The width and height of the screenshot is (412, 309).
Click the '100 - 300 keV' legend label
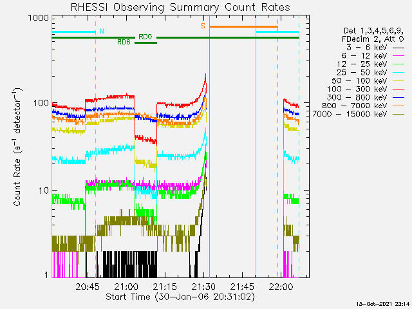(x=357, y=89)
